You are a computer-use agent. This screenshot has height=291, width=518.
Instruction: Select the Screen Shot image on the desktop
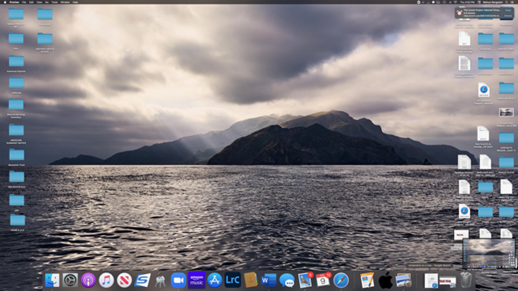[x=506, y=117]
